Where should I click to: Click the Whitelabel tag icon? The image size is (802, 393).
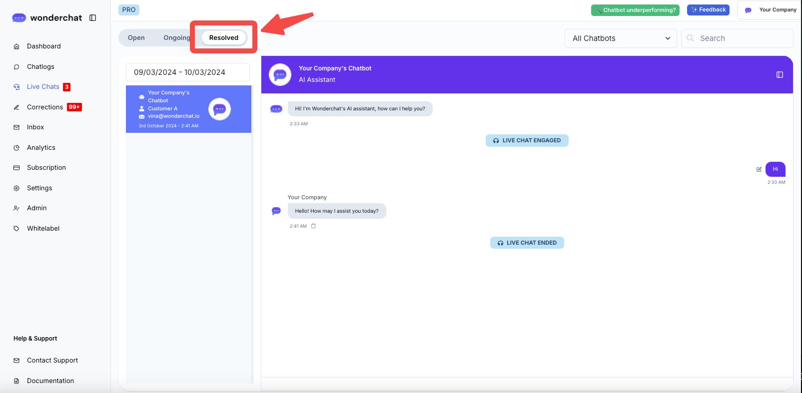click(16, 229)
